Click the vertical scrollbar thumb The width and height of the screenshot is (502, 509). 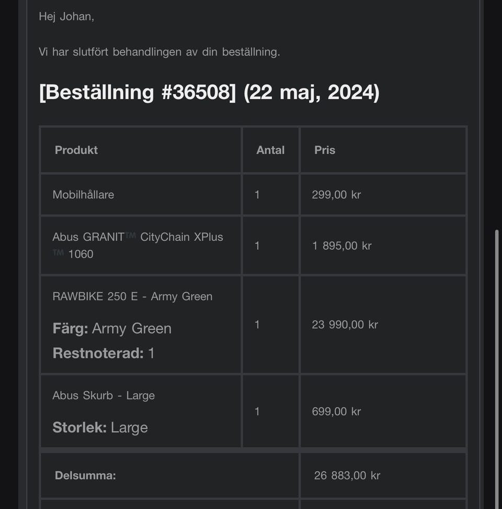[x=497, y=367]
